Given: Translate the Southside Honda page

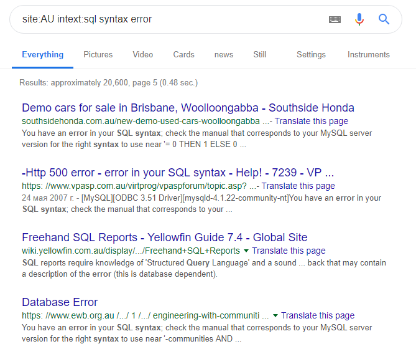Looking at the screenshot, I should click(311, 121).
